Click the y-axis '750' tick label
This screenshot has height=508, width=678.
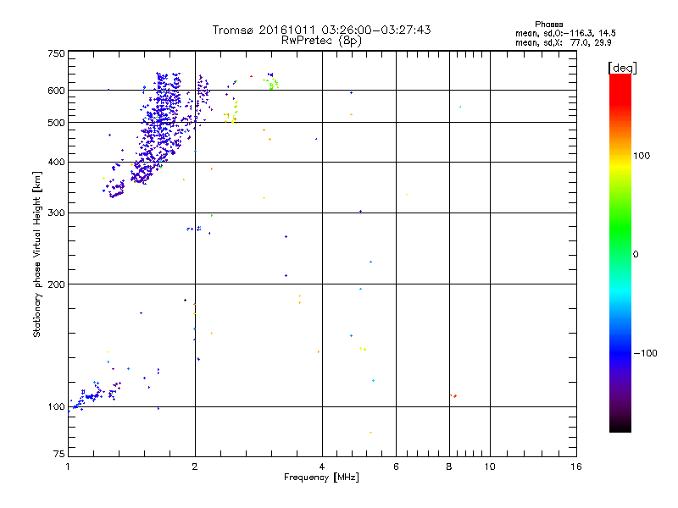pyautogui.click(x=56, y=53)
